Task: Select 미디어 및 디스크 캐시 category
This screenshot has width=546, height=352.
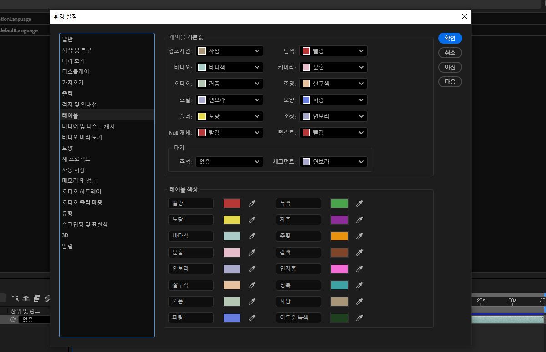Action: pos(89,126)
